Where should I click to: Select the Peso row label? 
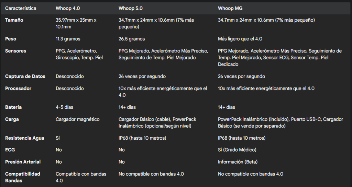tap(11, 39)
